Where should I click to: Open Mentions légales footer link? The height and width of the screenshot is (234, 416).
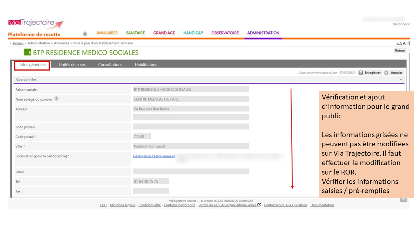(x=123, y=205)
